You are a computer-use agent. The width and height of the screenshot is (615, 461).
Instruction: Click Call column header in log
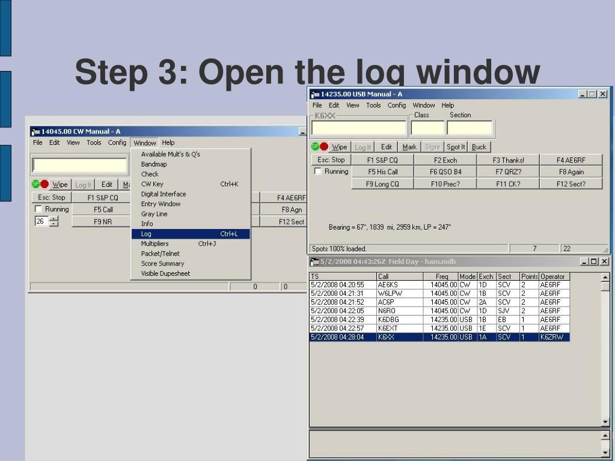400,276
